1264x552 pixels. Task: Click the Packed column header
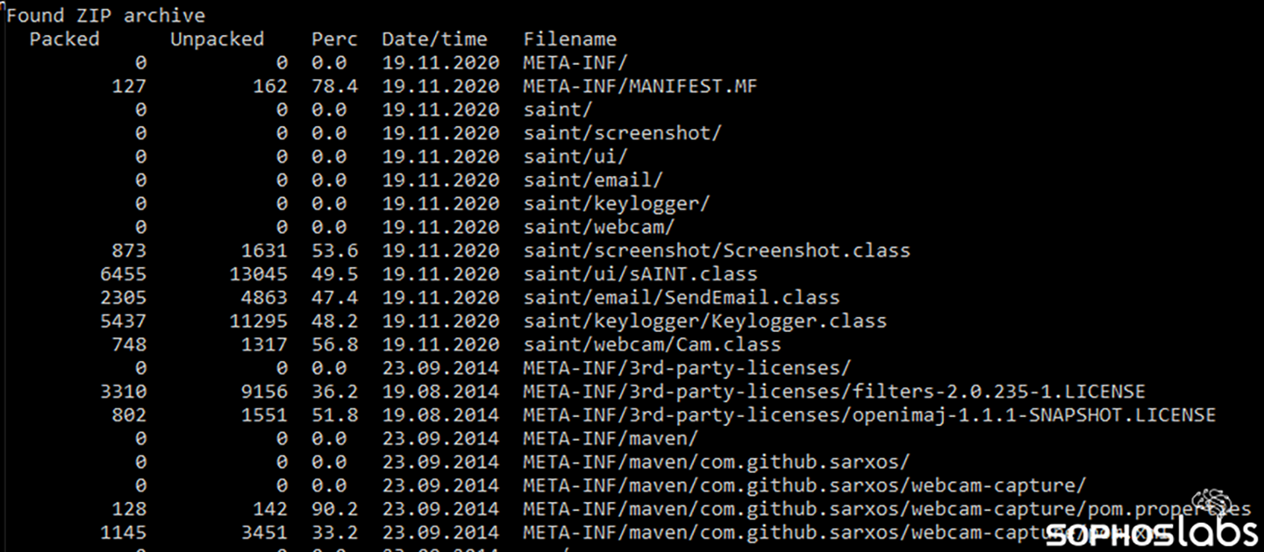(64, 39)
